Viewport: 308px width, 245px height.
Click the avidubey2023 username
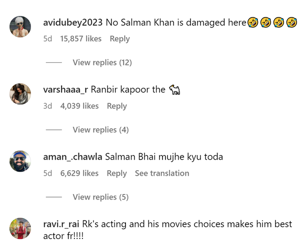point(73,22)
